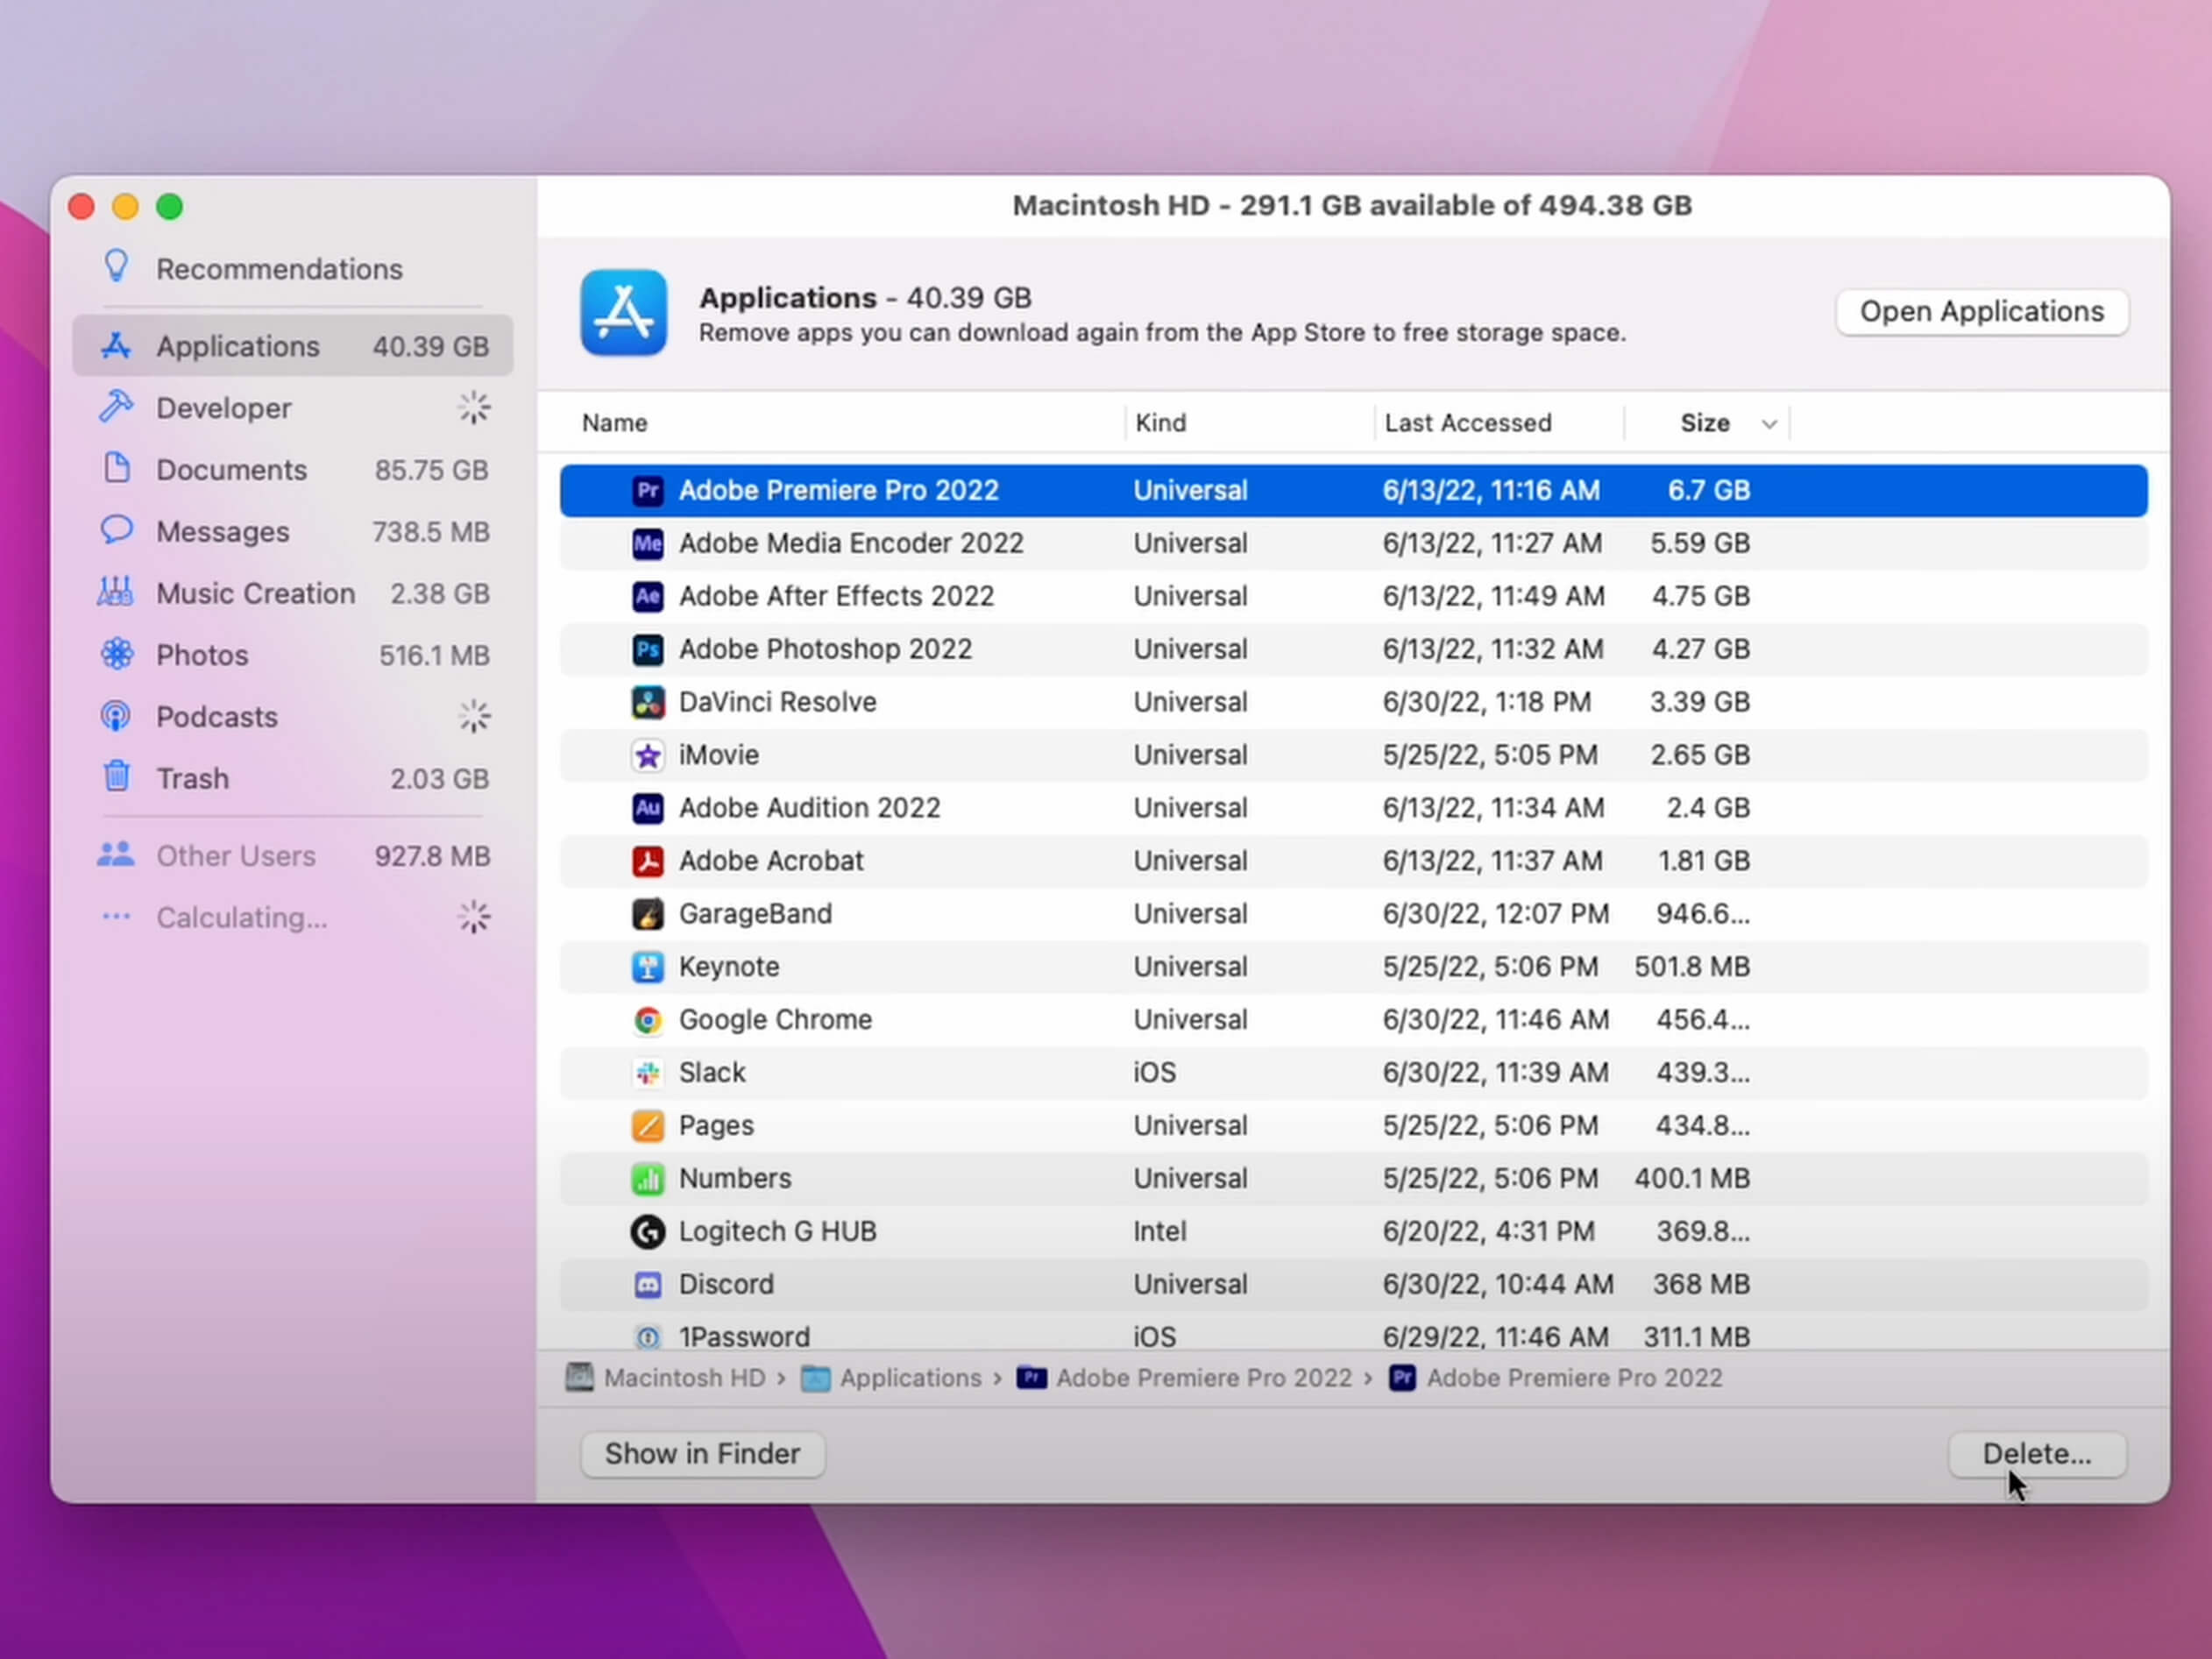This screenshot has height=1659, width=2212.
Task: Click the Adobe Premiere Pro 2022 app icon
Action: coord(648,490)
